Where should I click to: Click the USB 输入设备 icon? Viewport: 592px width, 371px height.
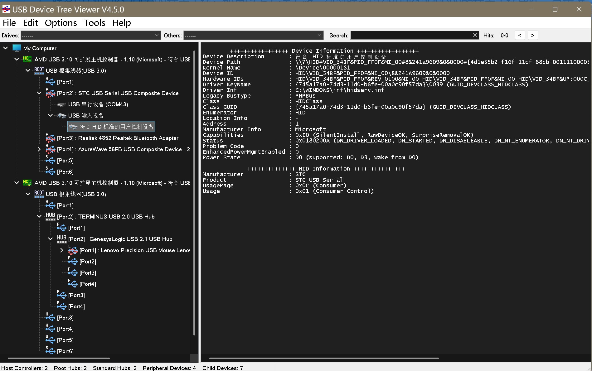click(61, 116)
